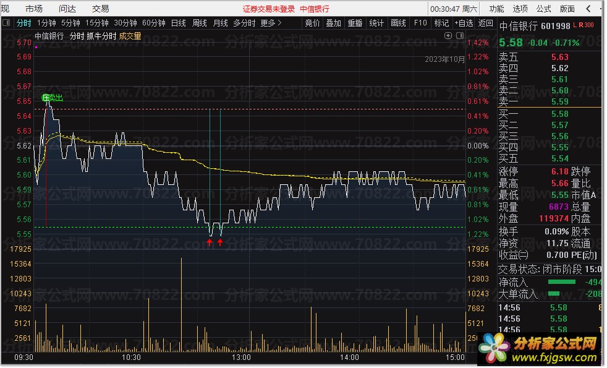Image resolution: width=607 pixels, height=368 pixels.
Task: Switch to the 15分钟 period
Action: (x=97, y=23)
